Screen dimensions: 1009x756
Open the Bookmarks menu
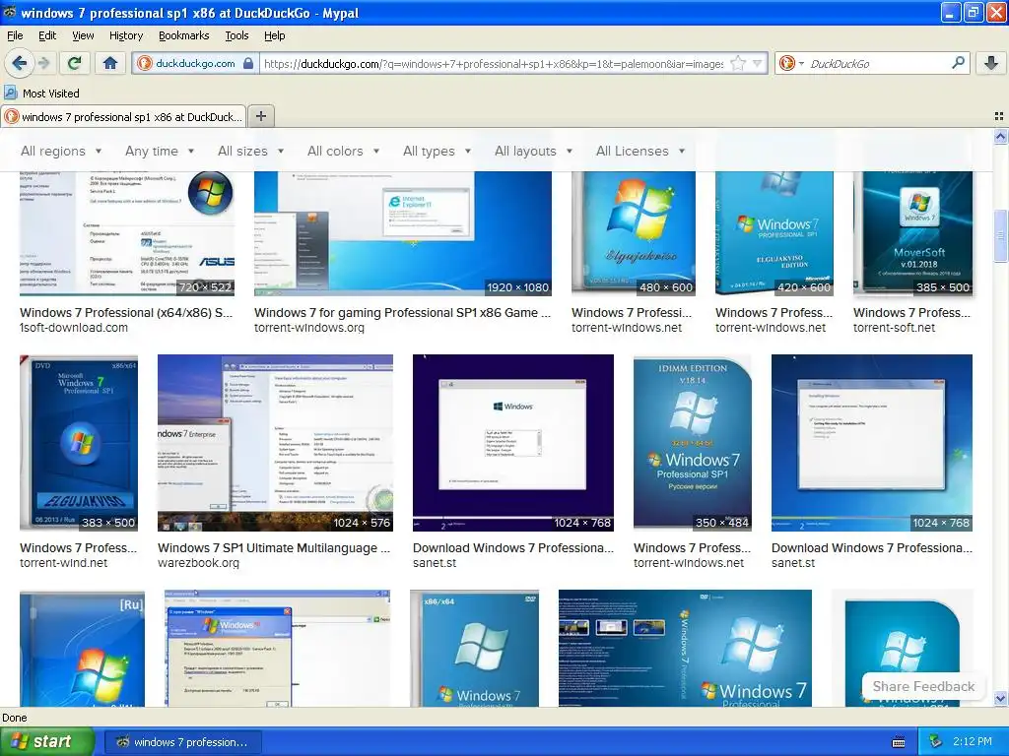click(183, 36)
